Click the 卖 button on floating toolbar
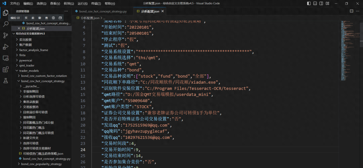 pos(33,18)
